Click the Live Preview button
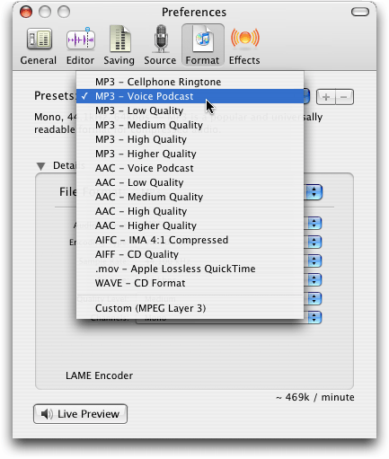 [80, 414]
